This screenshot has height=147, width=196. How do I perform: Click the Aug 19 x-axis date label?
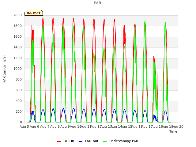168,126
